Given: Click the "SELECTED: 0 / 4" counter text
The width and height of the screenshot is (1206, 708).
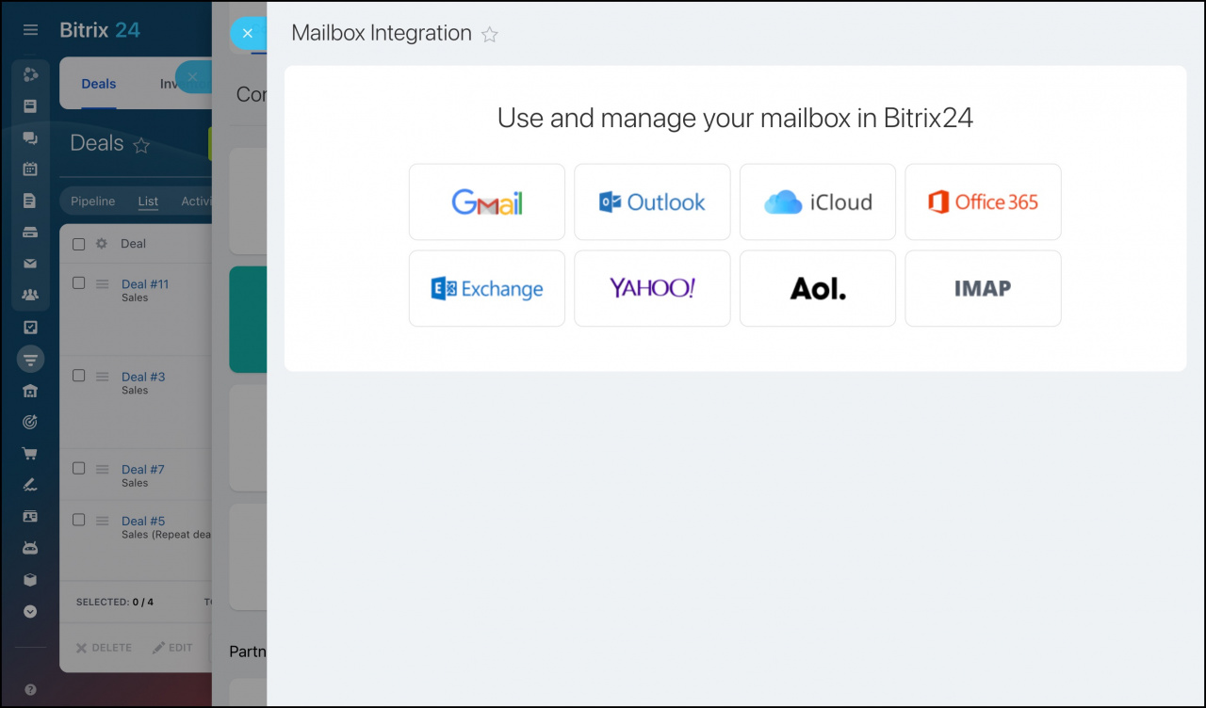Looking at the screenshot, I should [x=114, y=602].
